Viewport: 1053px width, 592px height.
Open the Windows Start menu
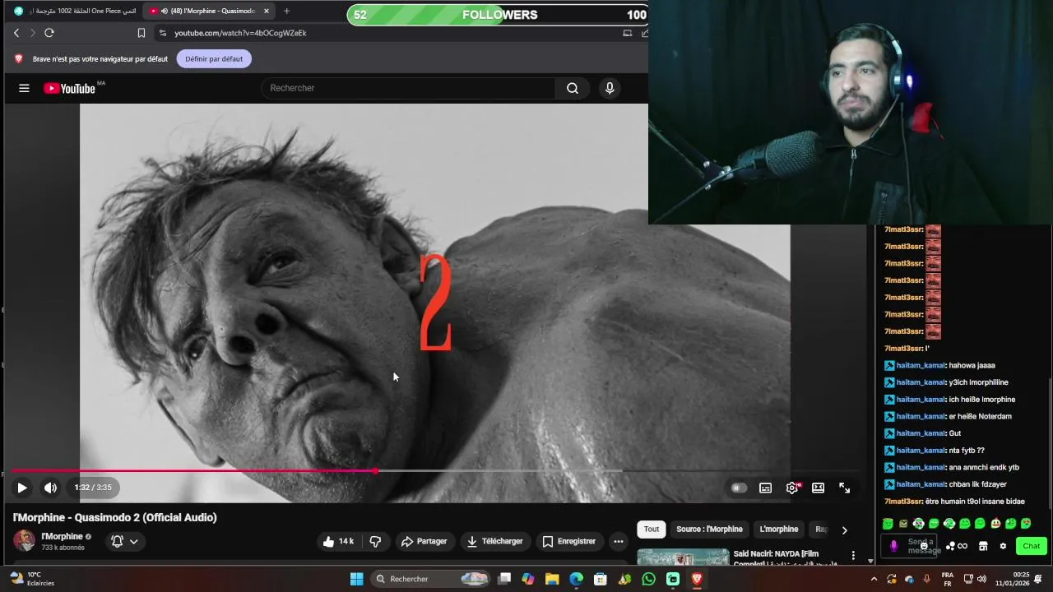point(357,579)
